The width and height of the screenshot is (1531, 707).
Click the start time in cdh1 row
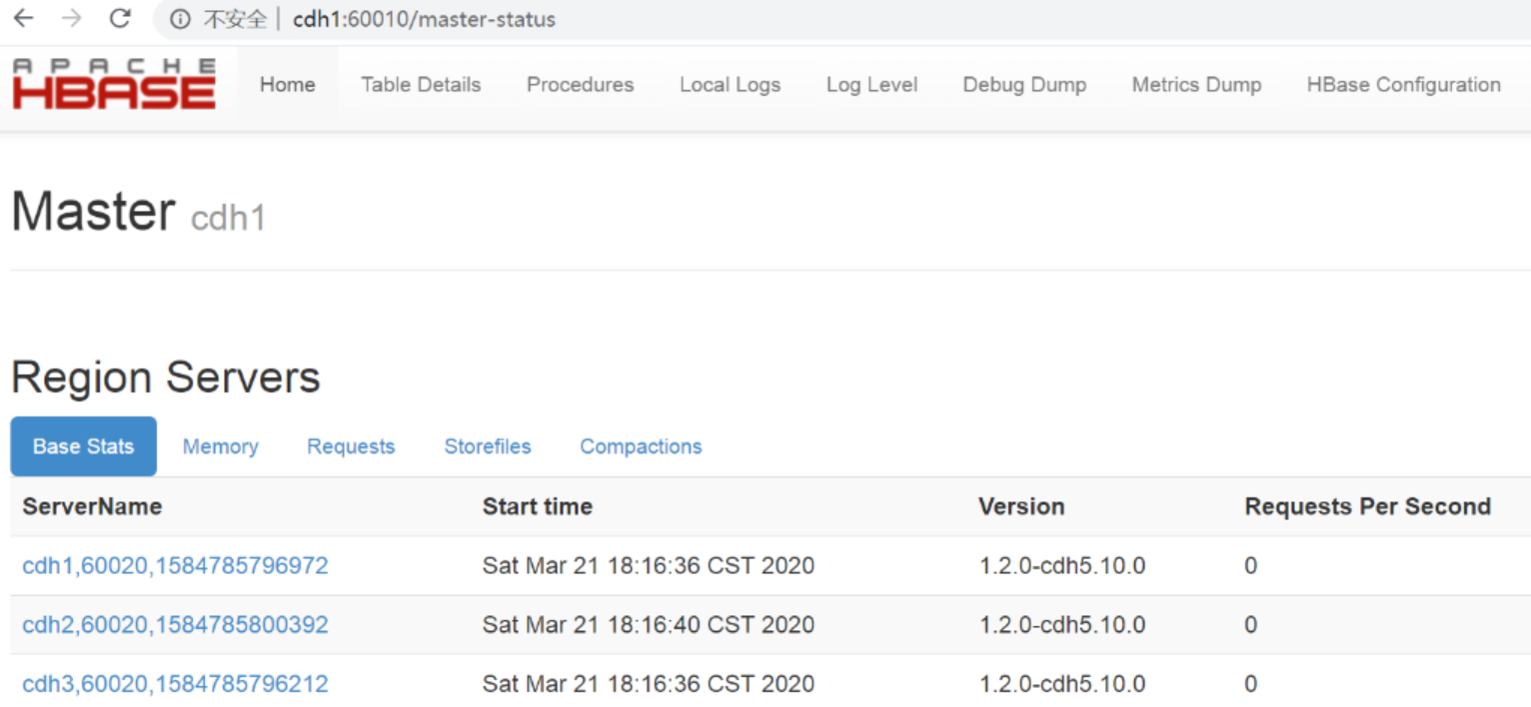click(648, 566)
